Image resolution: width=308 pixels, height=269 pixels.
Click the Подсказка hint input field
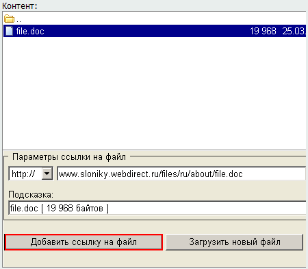click(x=157, y=208)
